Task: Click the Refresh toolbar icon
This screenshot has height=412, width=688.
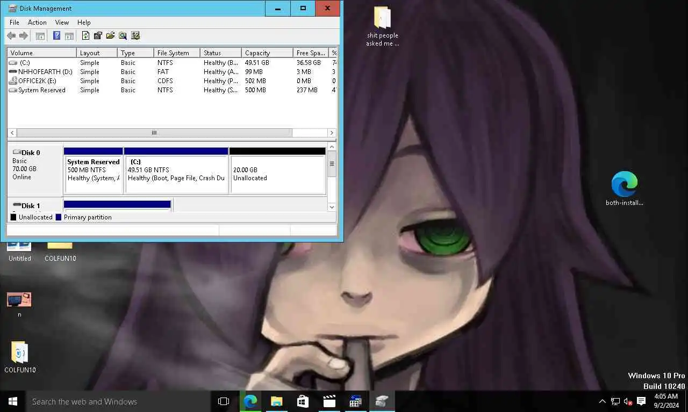Action: pyautogui.click(x=85, y=36)
